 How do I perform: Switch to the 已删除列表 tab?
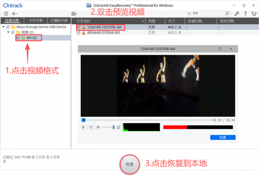point(59,21)
